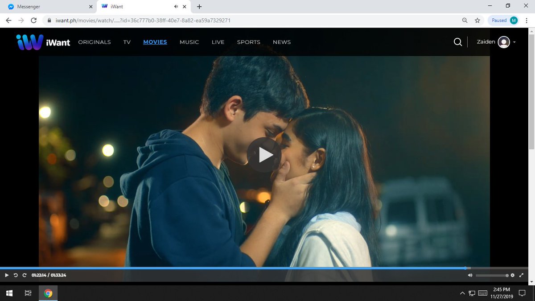Open the NEWS section
This screenshot has width=535, height=301.
pos(282,42)
